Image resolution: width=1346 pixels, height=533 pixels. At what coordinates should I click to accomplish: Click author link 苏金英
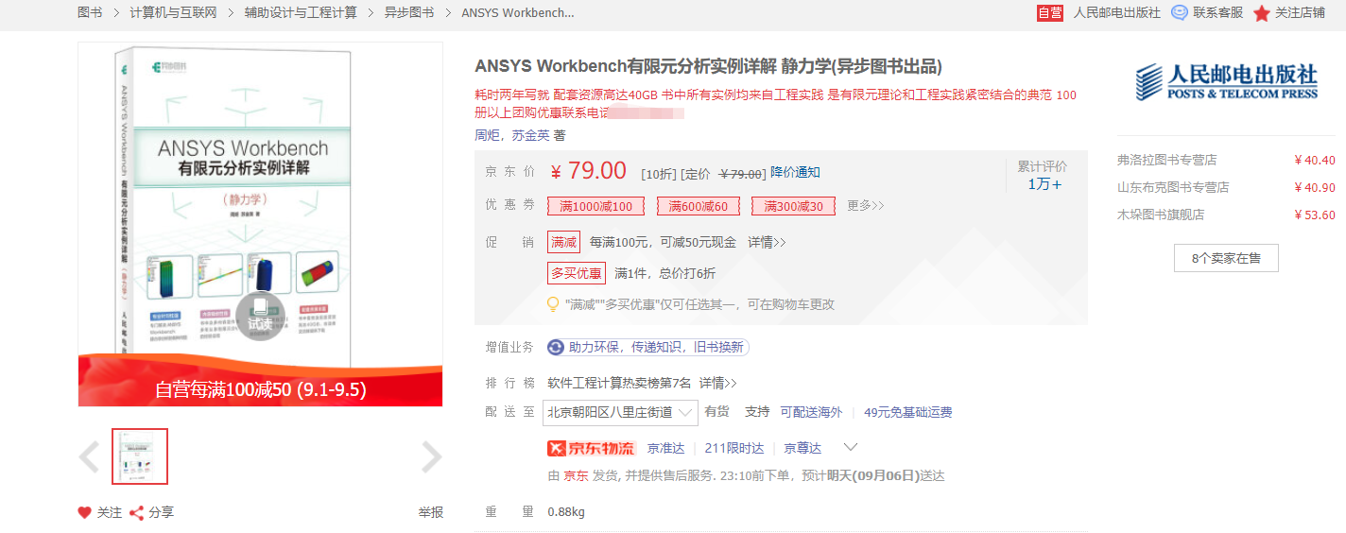(530, 135)
